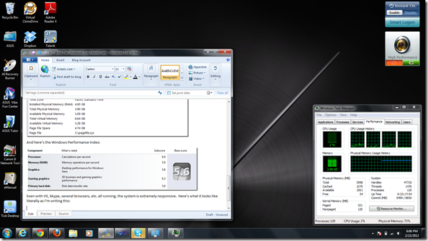Open Google Chrome from the taskbar
Screen dimensions: 428x241
[40, 233]
